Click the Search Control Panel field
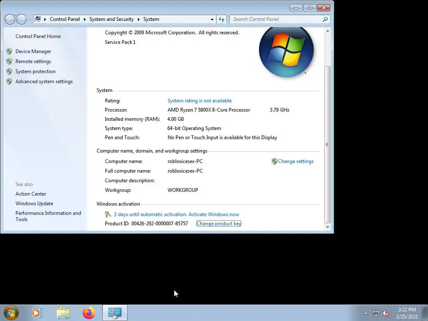 (x=276, y=19)
